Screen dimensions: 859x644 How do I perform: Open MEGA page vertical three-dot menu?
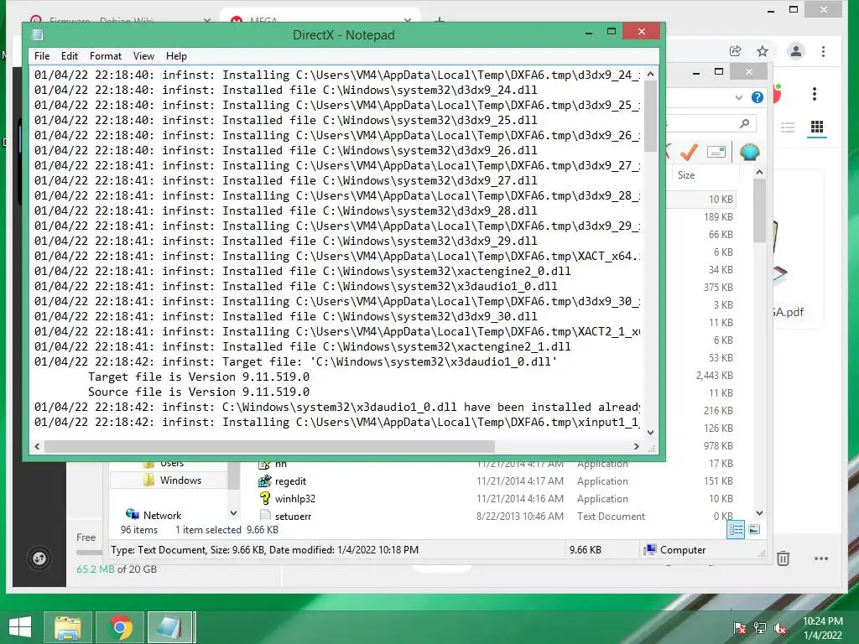[814, 94]
